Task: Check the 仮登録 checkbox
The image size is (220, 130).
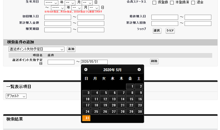Action: click(x=154, y=2)
